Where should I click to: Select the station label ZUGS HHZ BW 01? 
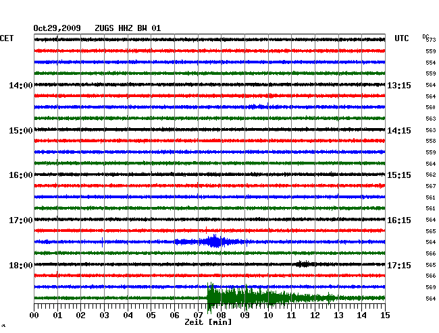pos(128,28)
